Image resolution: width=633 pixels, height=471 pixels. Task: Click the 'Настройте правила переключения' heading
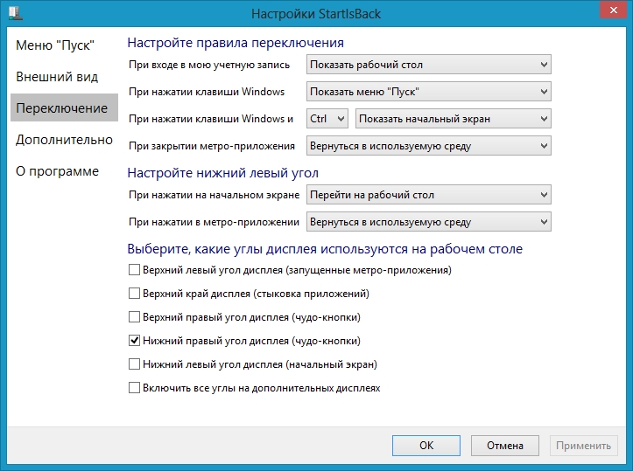click(x=236, y=43)
